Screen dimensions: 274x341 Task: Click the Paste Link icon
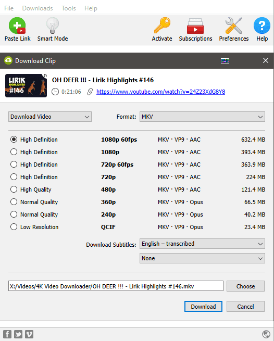click(17, 26)
